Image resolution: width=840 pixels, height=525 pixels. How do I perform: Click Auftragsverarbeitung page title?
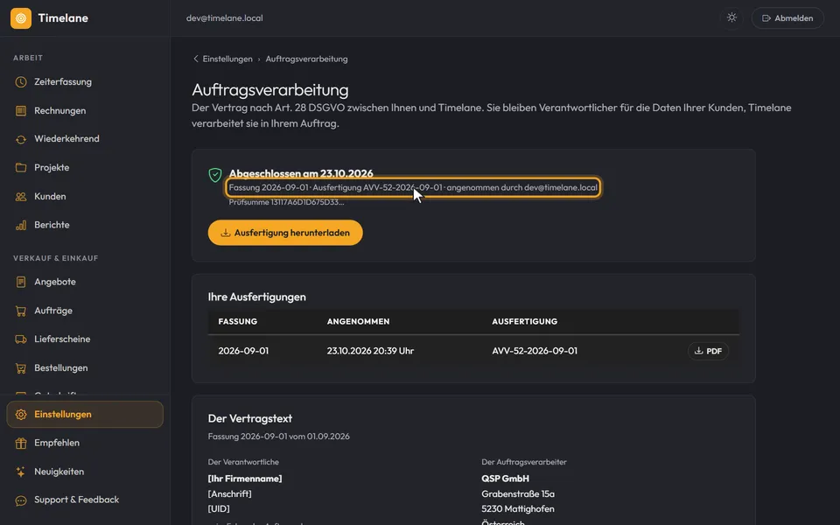point(270,89)
